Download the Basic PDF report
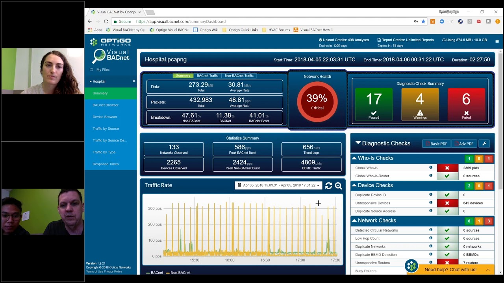Viewport: 504px width, 283px height. point(436,144)
